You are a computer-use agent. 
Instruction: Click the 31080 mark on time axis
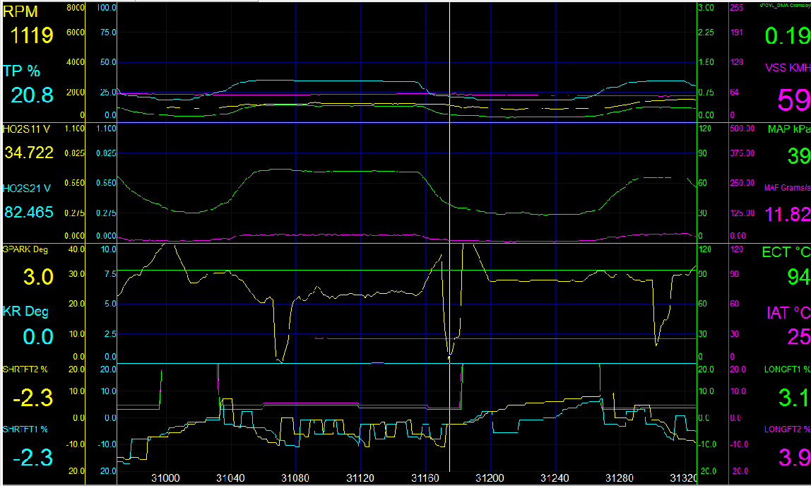[x=295, y=478]
